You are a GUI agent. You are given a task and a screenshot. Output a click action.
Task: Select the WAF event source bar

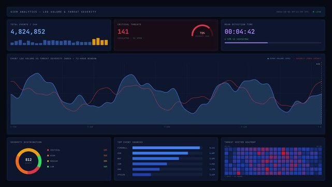pos(155,158)
